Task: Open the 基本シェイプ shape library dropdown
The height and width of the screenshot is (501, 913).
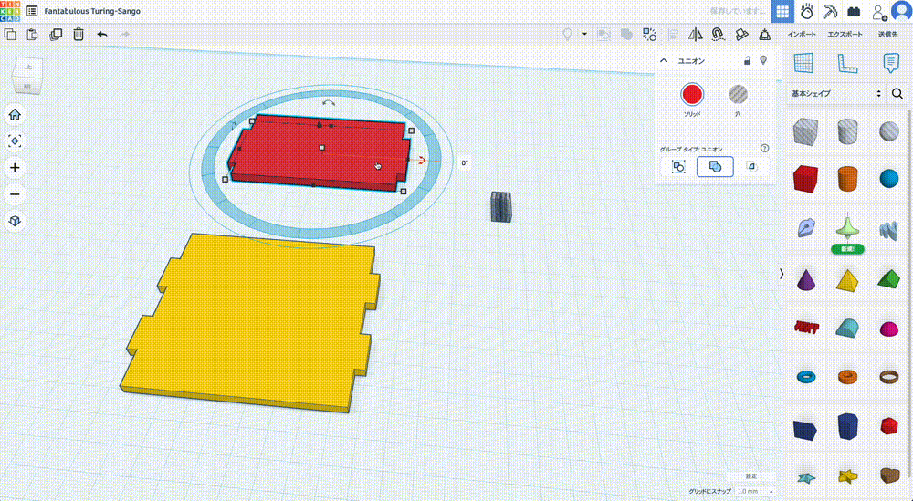Action: coord(837,94)
